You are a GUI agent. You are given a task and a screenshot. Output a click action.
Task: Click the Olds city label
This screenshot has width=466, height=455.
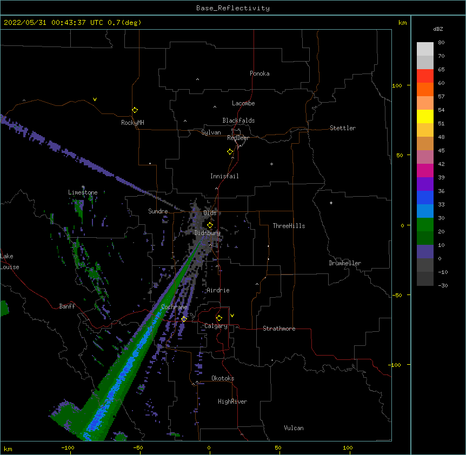[210, 213]
